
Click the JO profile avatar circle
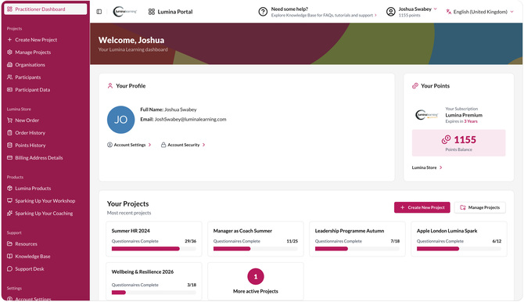[120, 120]
